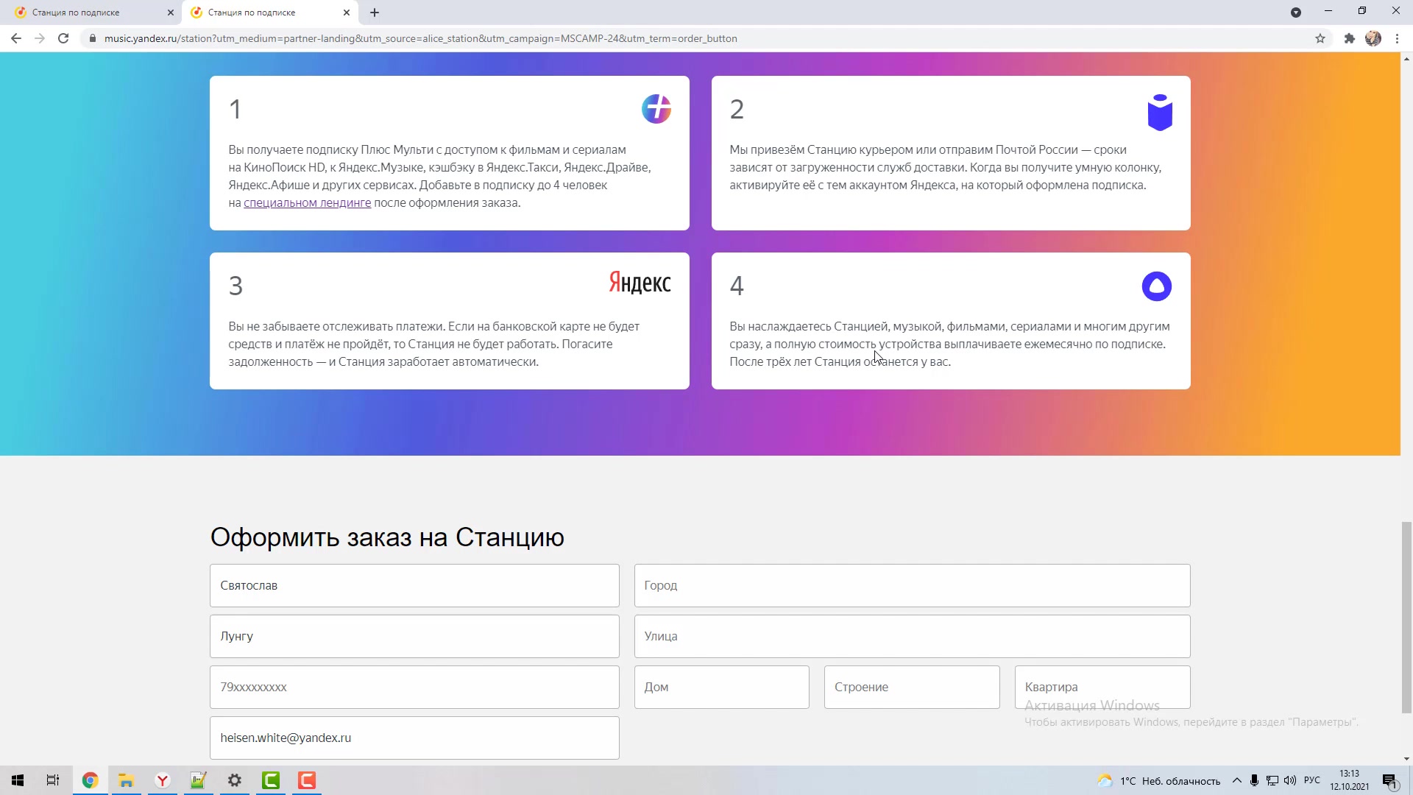
Task: Click the page vertical scrollbar thumb
Action: [x=1406, y=618]
